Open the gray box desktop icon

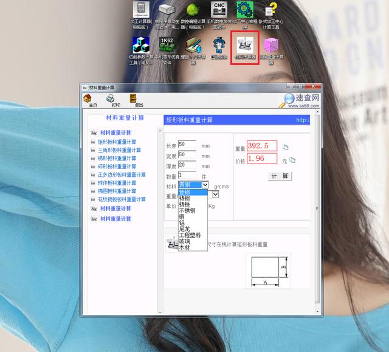point(167,10)
